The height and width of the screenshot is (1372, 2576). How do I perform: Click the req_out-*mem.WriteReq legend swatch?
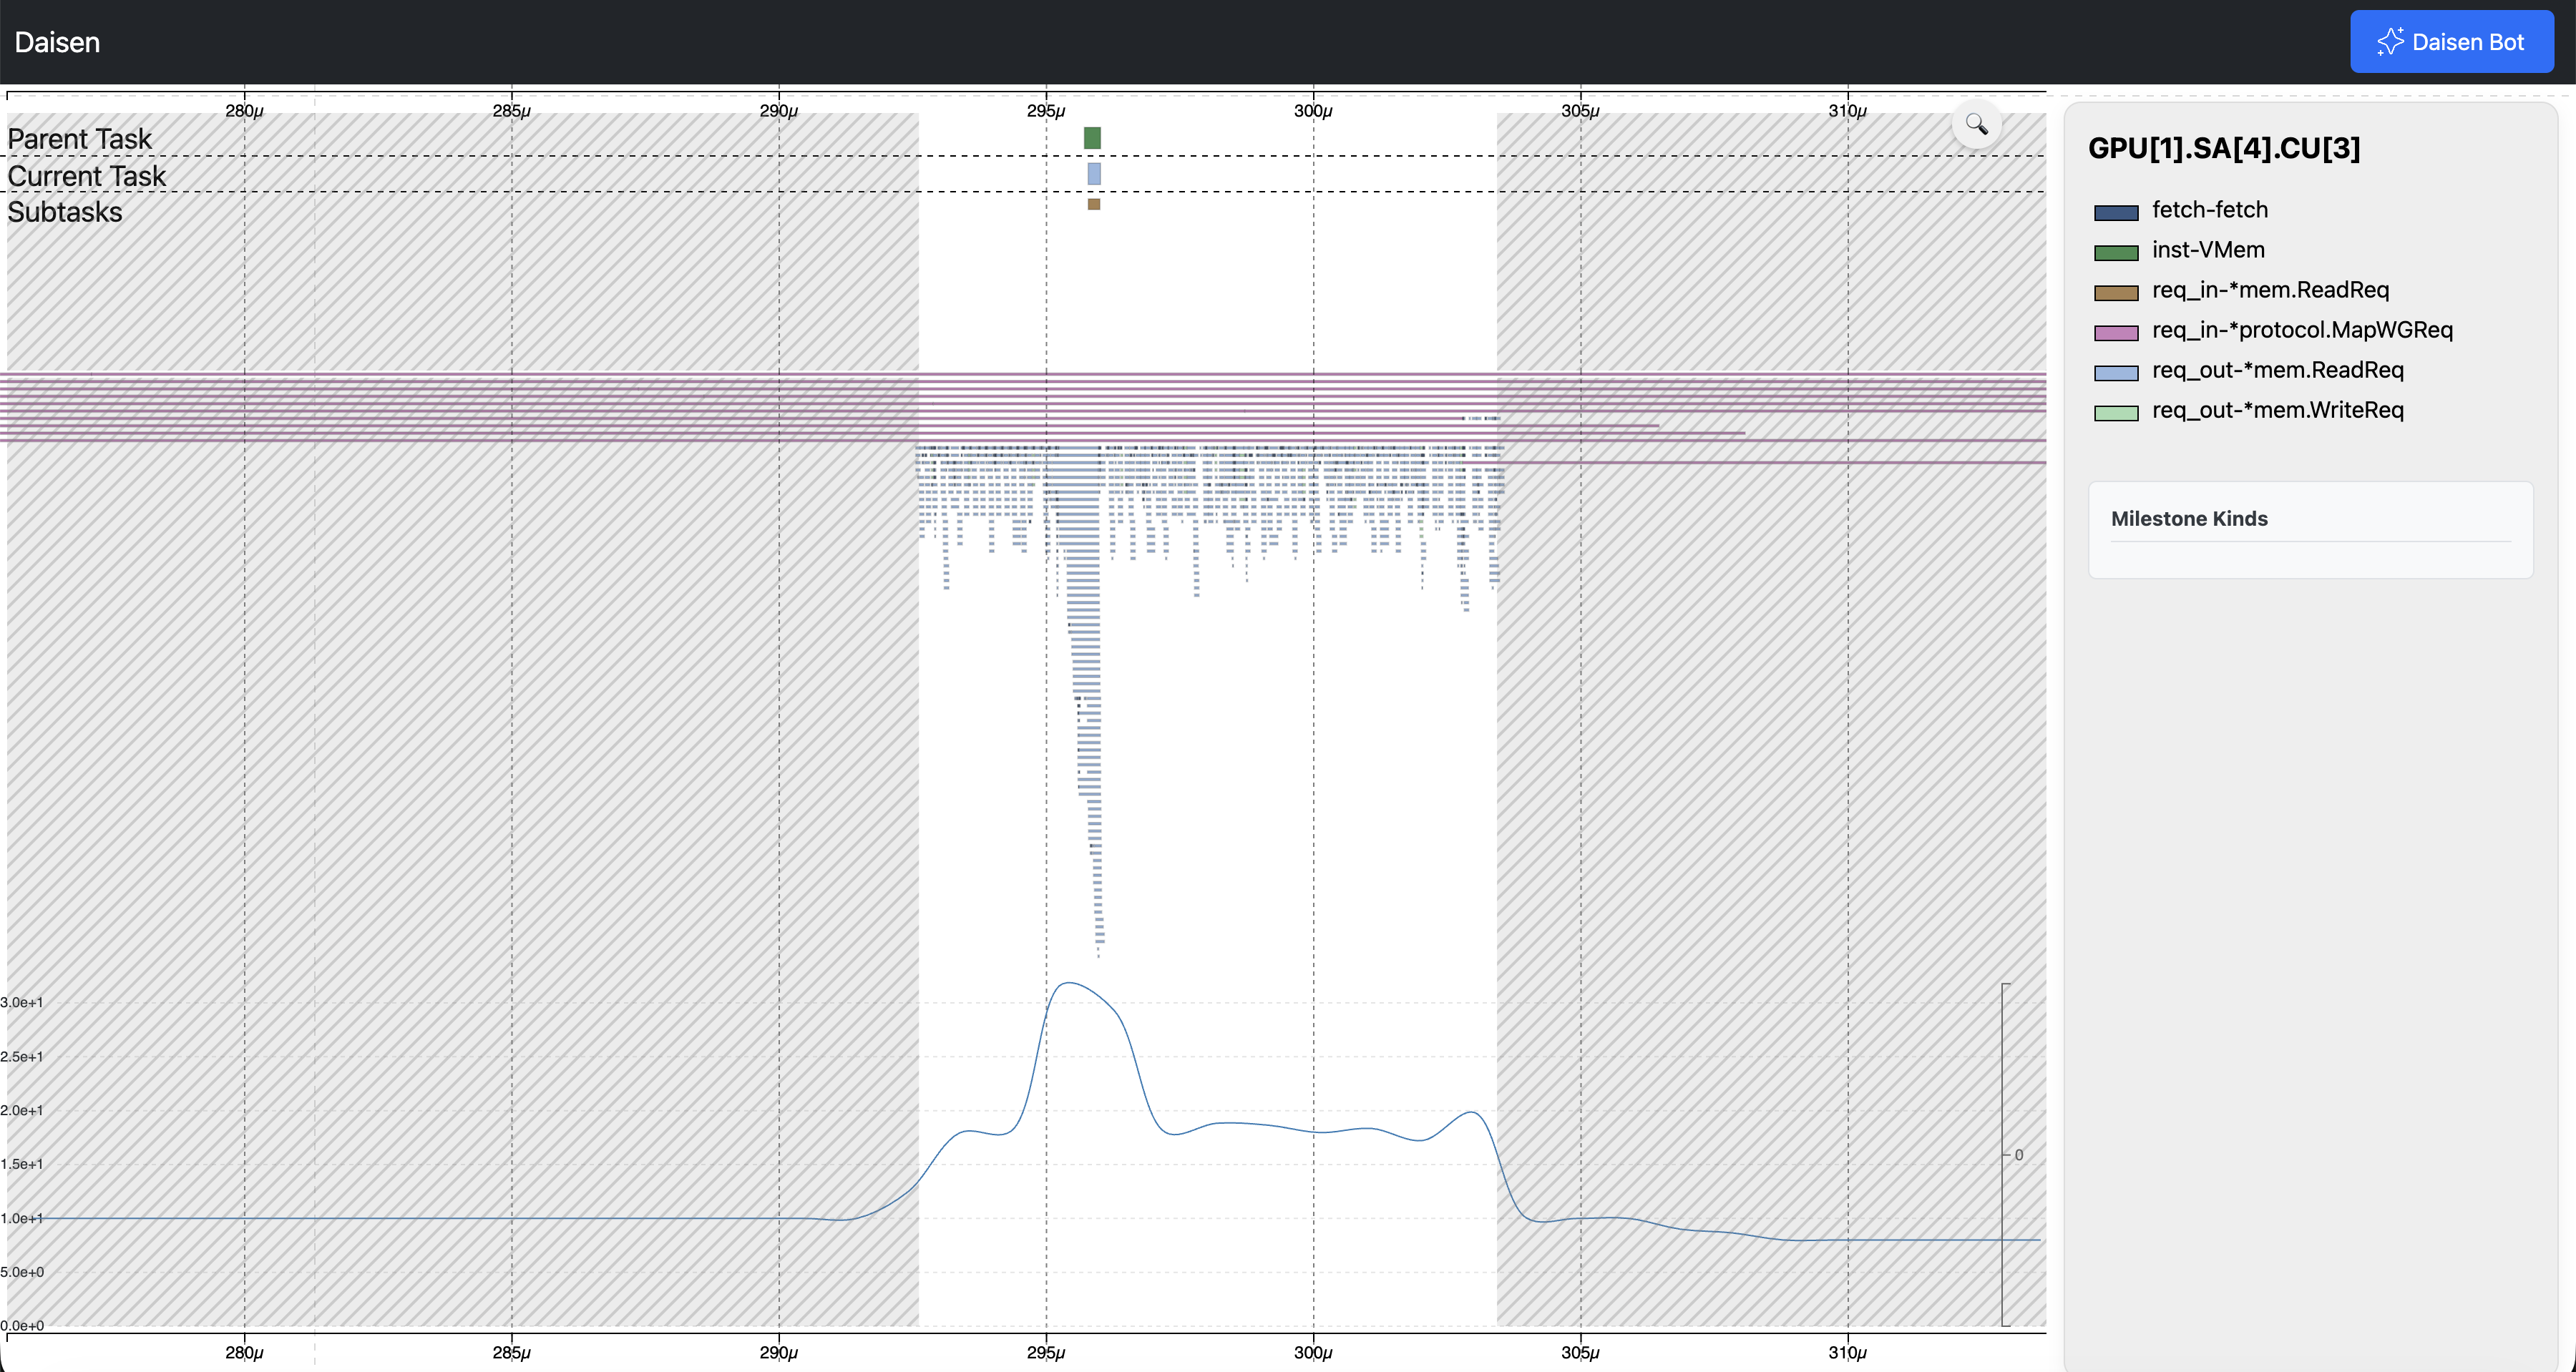pos(2116,412)
